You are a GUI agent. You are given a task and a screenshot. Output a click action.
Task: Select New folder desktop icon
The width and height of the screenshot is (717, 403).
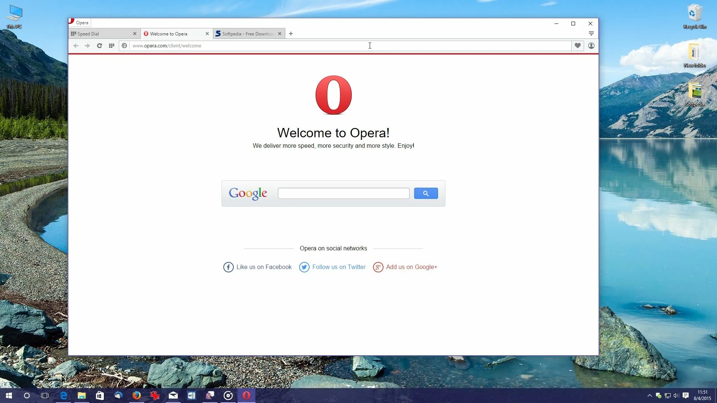tap(695, 56)
